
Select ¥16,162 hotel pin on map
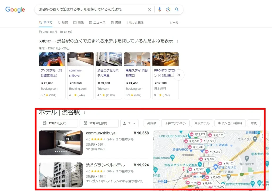click(x=226, y=163)
